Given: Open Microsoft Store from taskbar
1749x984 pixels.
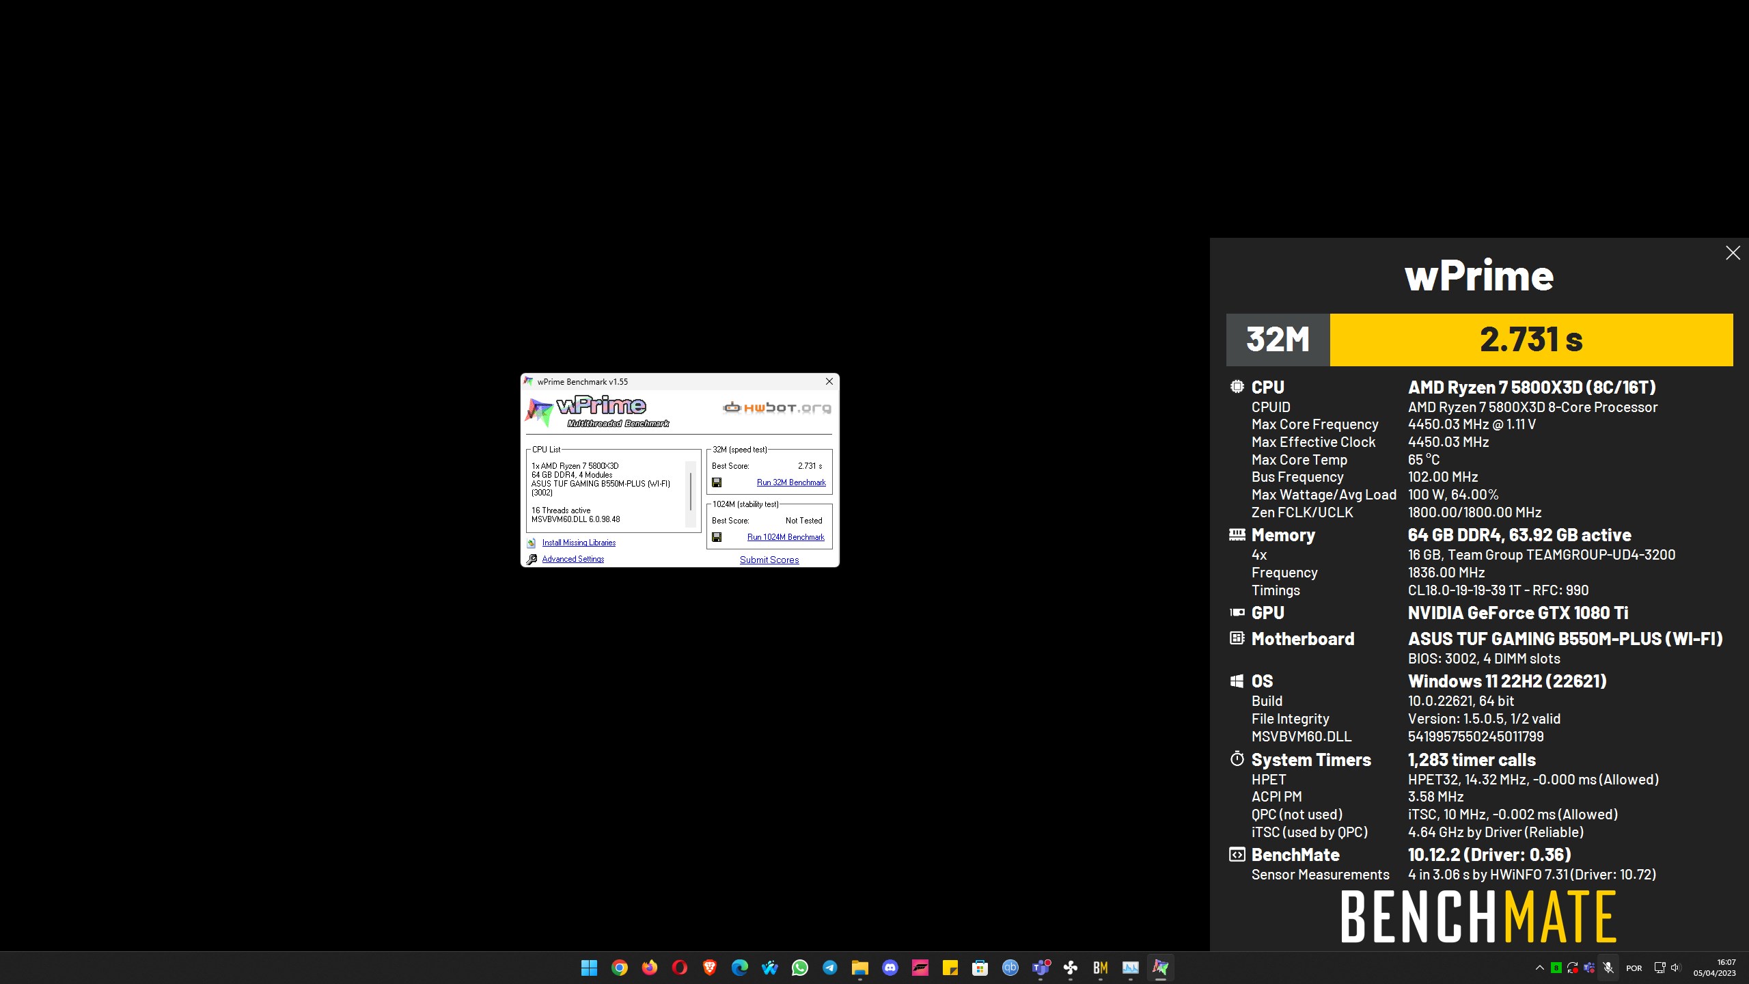Looking at the screenshot, I should point(980,968).
